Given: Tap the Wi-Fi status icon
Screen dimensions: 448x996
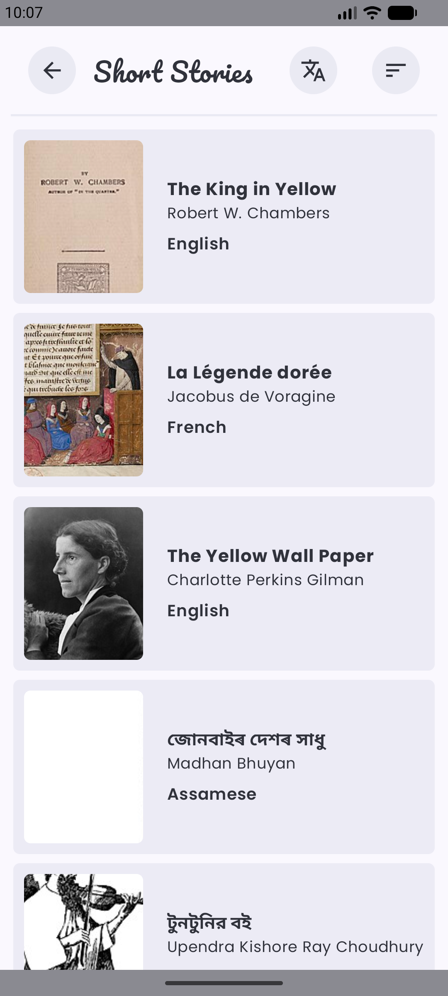Looking at the screenshot, I should [x=372, y=13].
